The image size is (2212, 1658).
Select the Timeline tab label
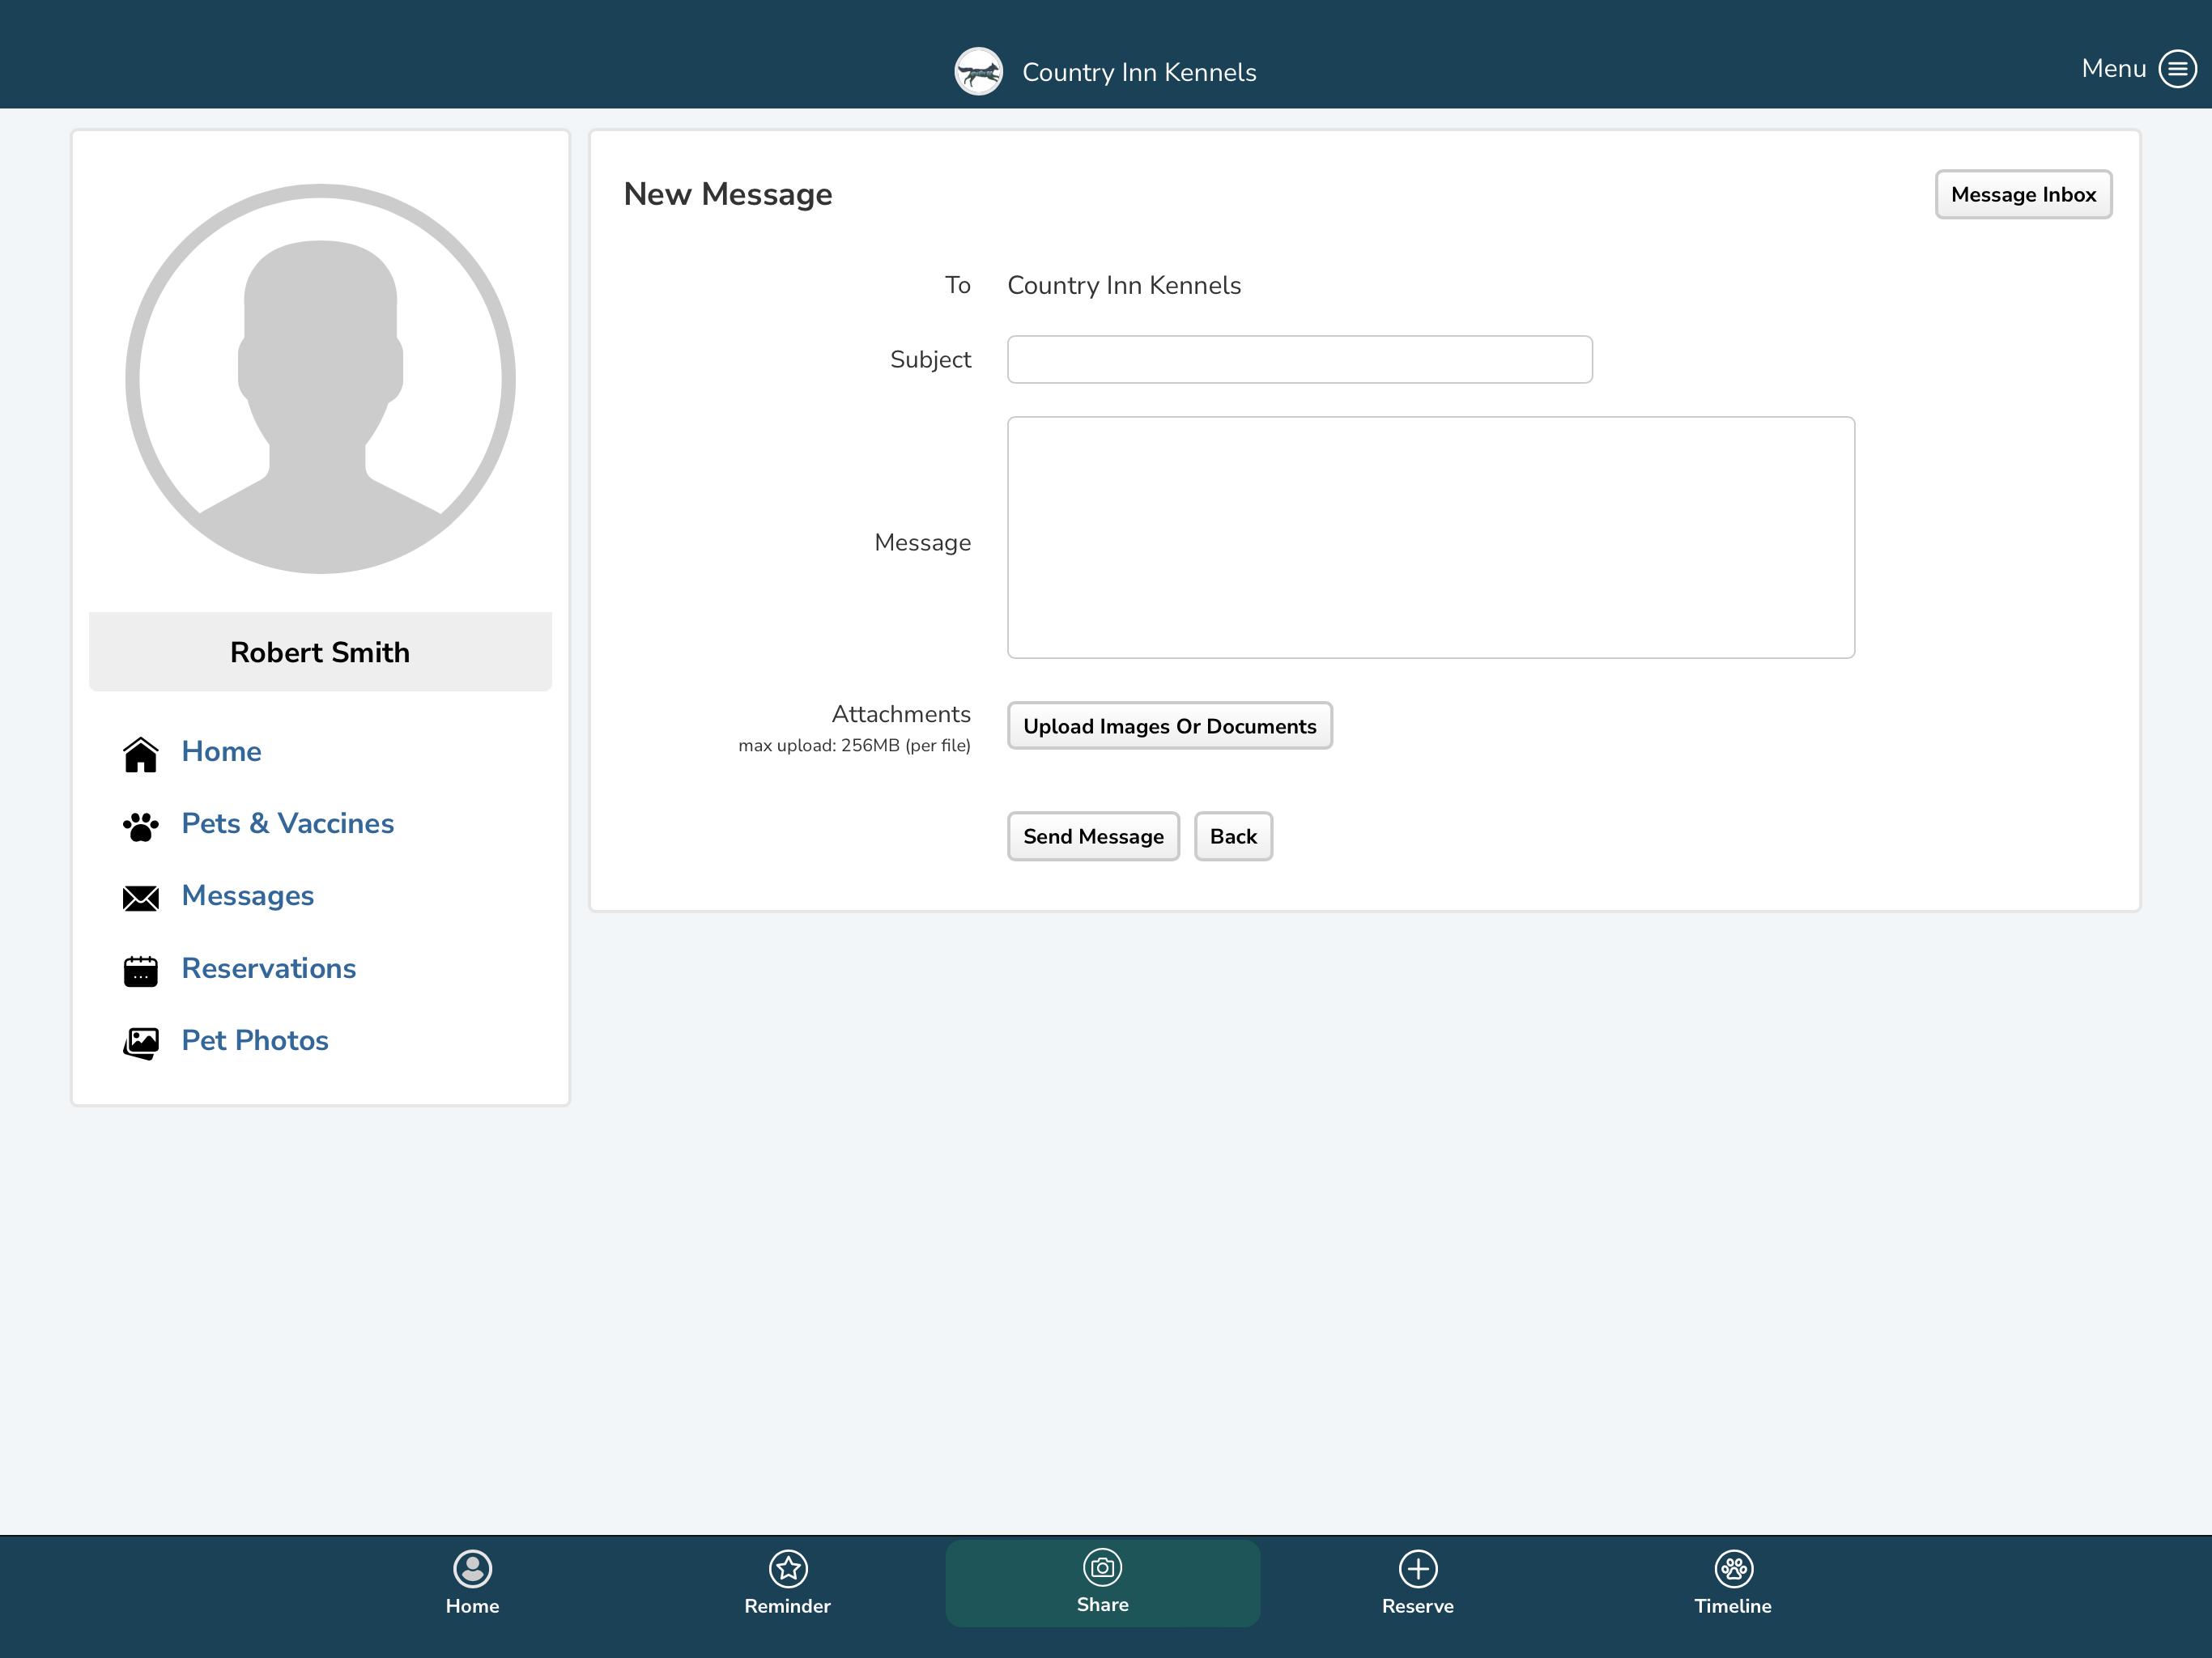(1733, 1606)
